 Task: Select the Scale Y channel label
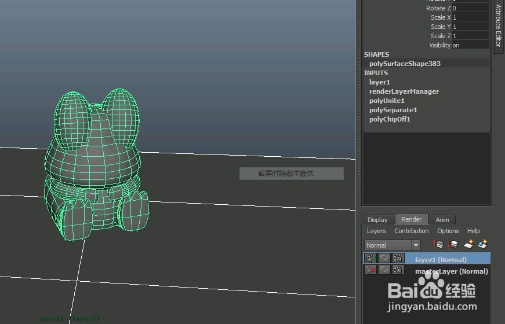tap(441, 27)
